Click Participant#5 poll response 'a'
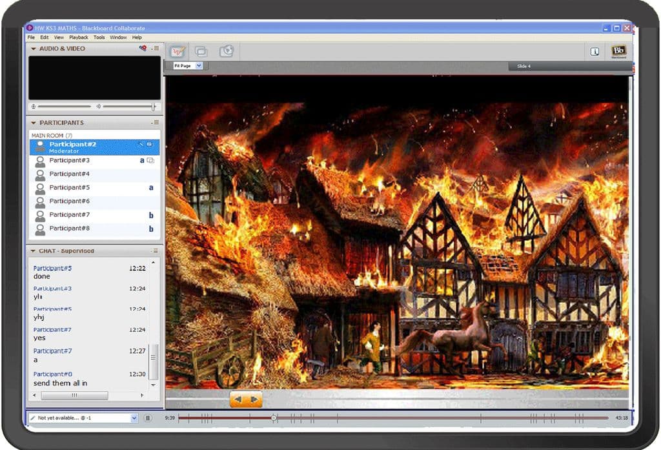The height and width of the screenshot is (450, 661). click(x=151, y=188)
